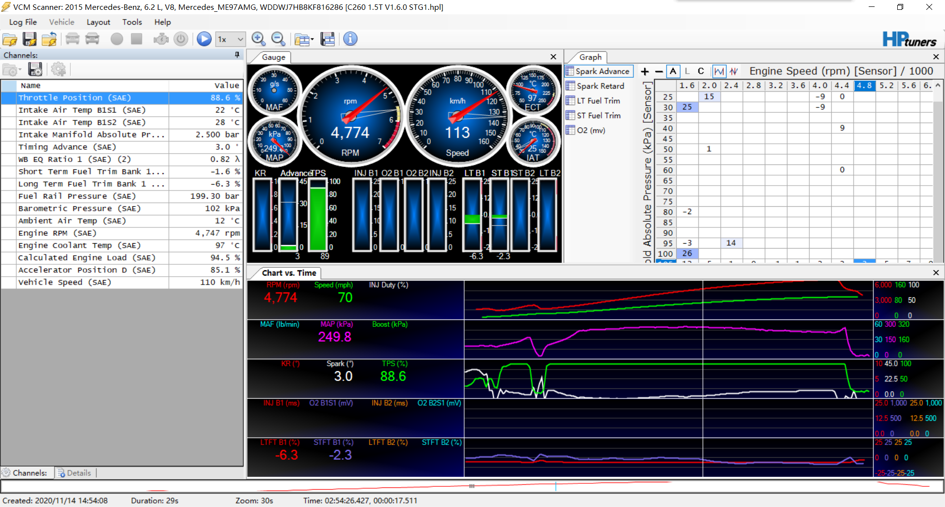Select the Spark Retard graph
945x507 pixels.
pyautogui.click(x=596, y=86)
